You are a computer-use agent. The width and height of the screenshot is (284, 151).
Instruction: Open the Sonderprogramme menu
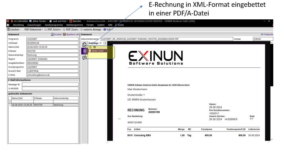(54, 25)
